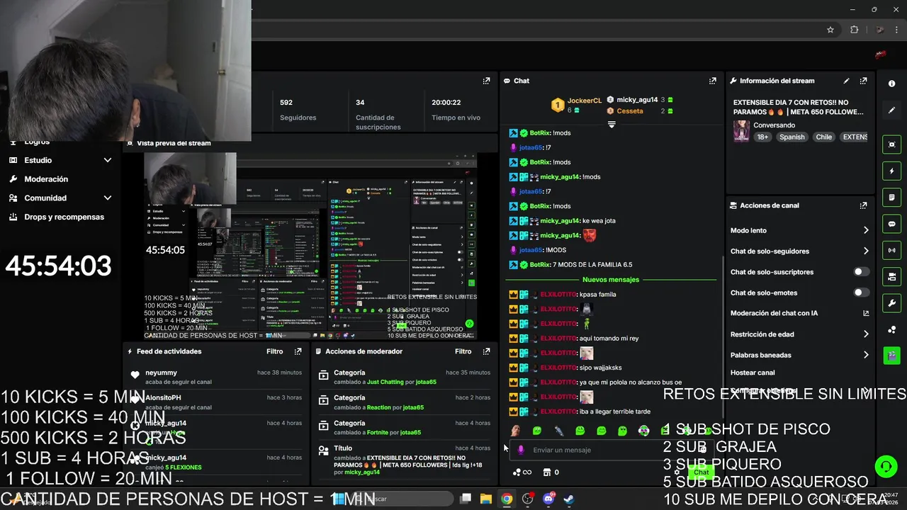Toggle the stream preview panel icon in the right sidebar

[891, 144]
